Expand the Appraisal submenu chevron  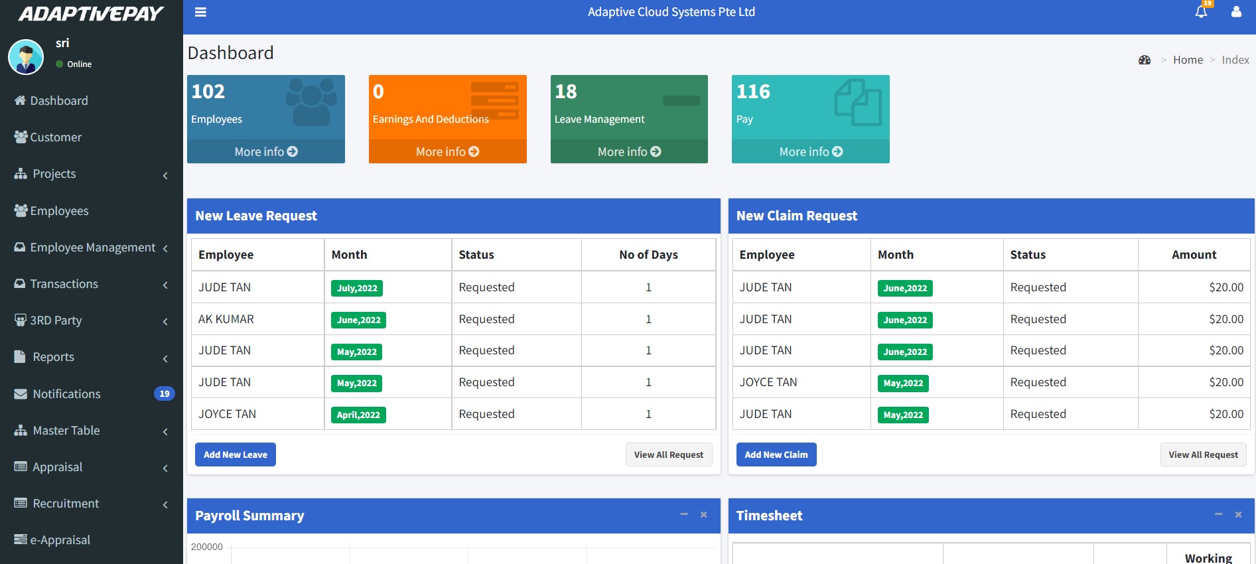pyautogui.click(x=165, y=468)
